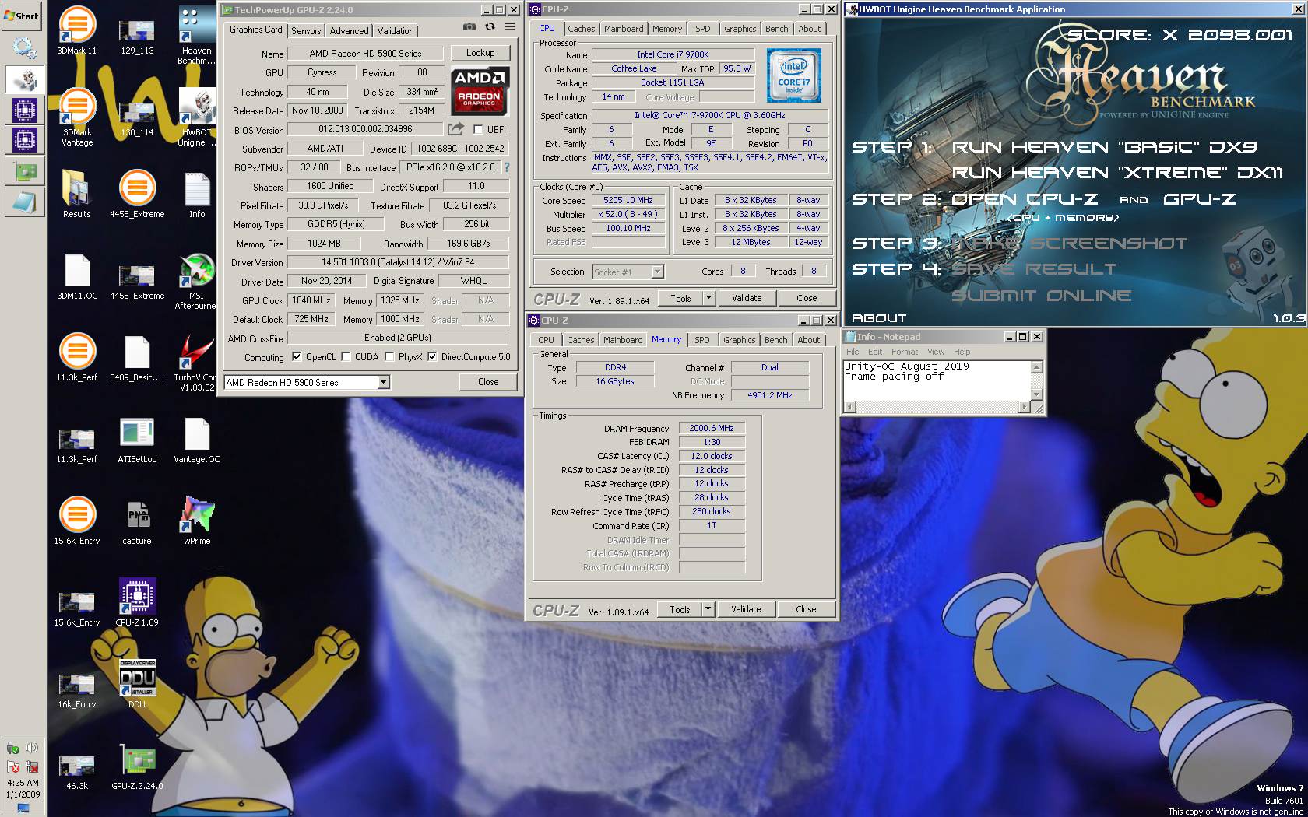
Task: Select the Heaven Benchmark desktop shortcut
Action: [196, 36]
